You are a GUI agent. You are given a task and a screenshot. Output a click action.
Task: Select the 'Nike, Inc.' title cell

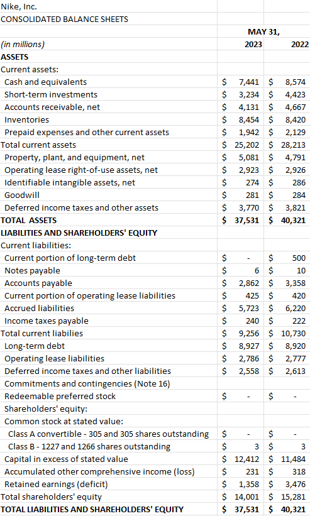pos(19,6)
